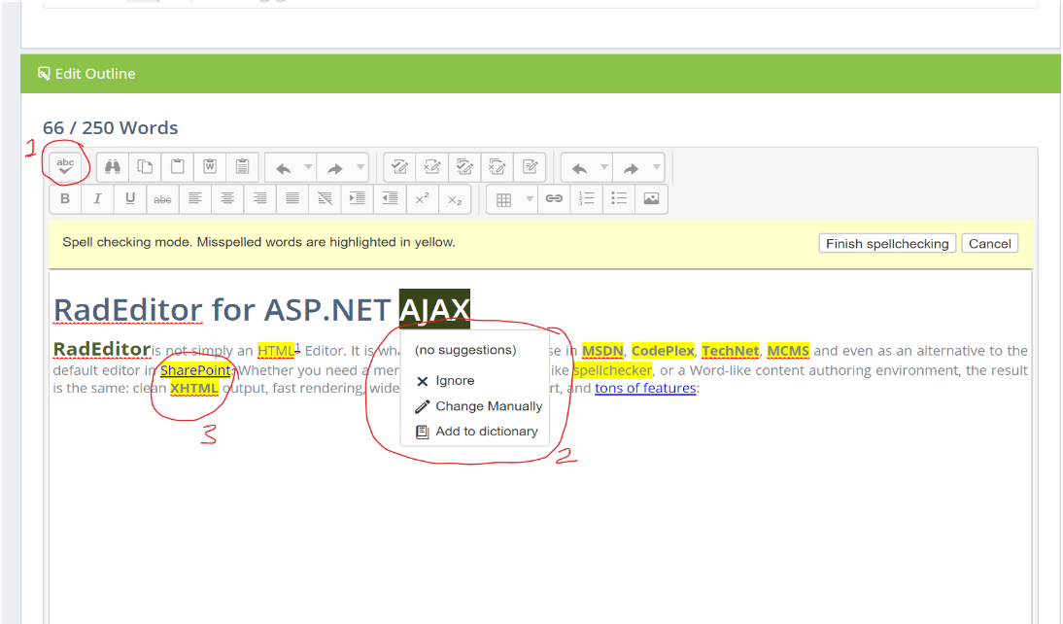Click first Redo arrow icon
The height and width of the screenshot is (624, 1063).
(x=335, y=168)
